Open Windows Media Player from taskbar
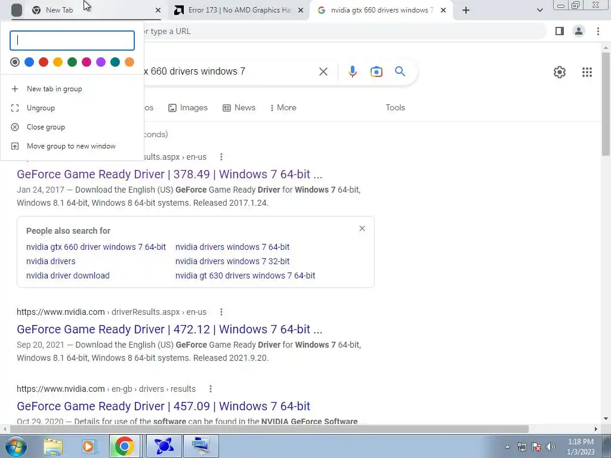Image resolution: width=611 pixels, height=458 pixels. 88,446
